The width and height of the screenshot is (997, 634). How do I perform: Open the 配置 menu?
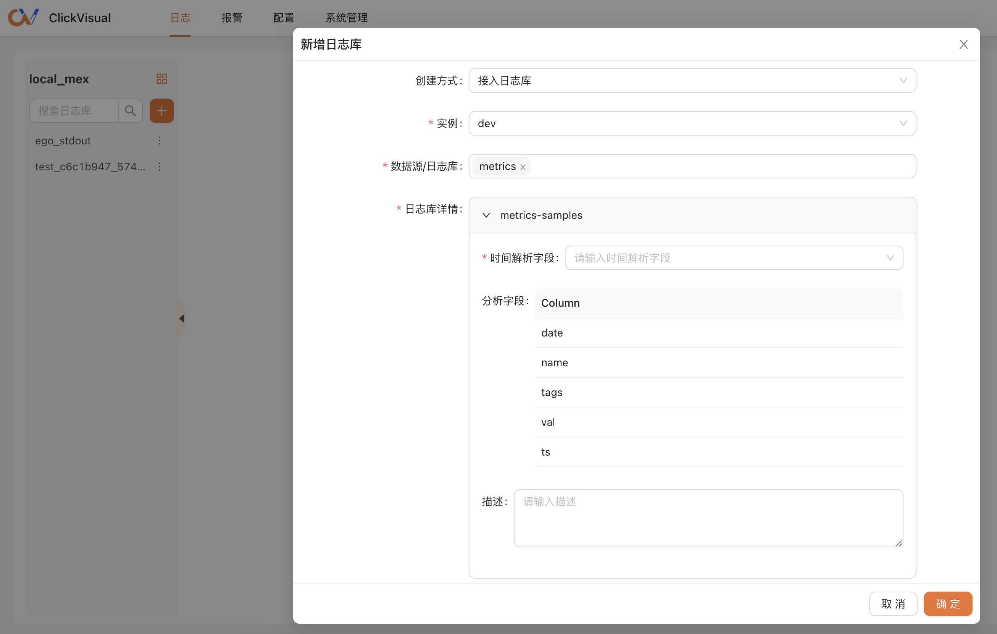coord(284,18)
